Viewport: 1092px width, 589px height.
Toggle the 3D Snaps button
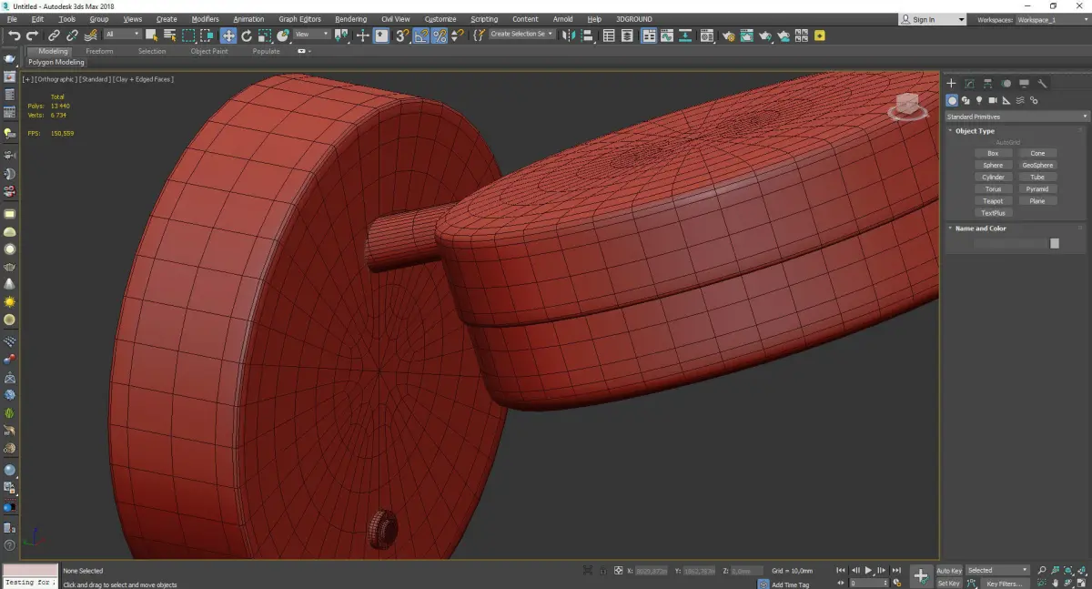(x=401, y=36)
